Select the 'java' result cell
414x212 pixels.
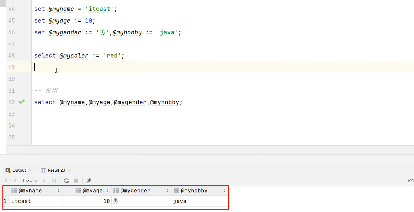click(x=200, y=201)
